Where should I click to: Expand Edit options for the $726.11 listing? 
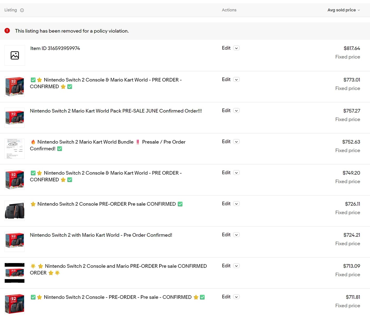tap(236, 204)
